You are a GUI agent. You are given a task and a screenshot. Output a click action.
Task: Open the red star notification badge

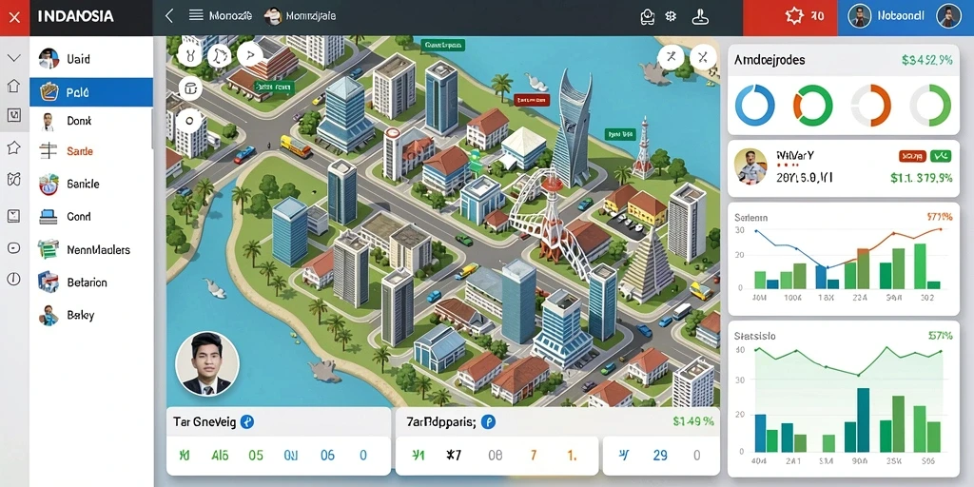point(805,16)
